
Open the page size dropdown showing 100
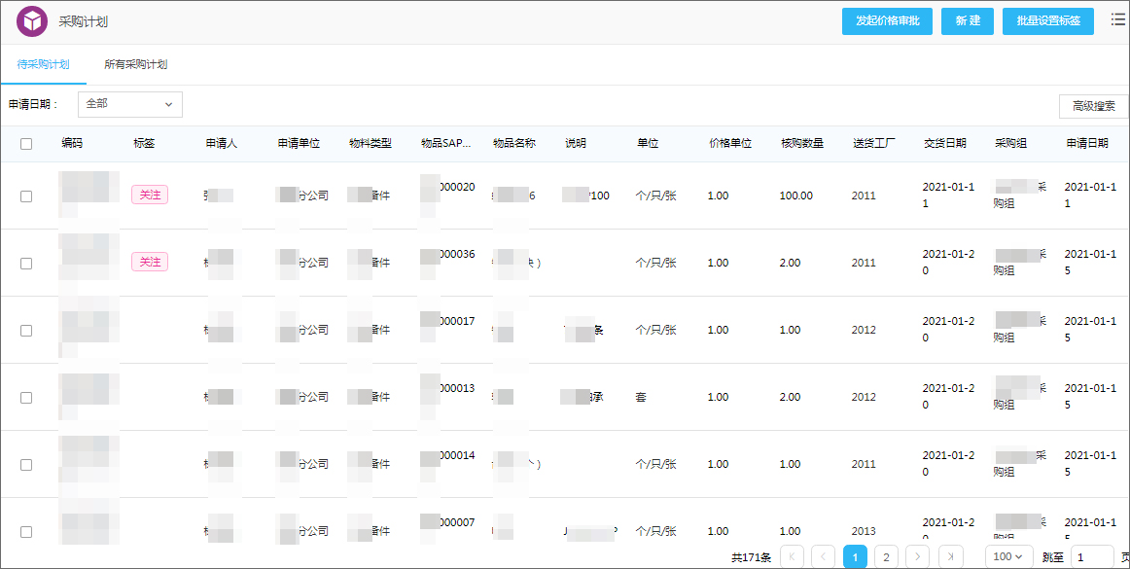point(1009,556)
